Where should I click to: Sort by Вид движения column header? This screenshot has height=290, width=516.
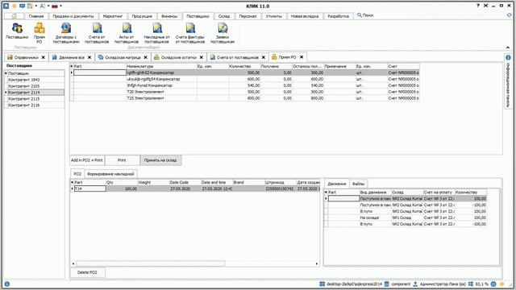click(x=375, y=192)
